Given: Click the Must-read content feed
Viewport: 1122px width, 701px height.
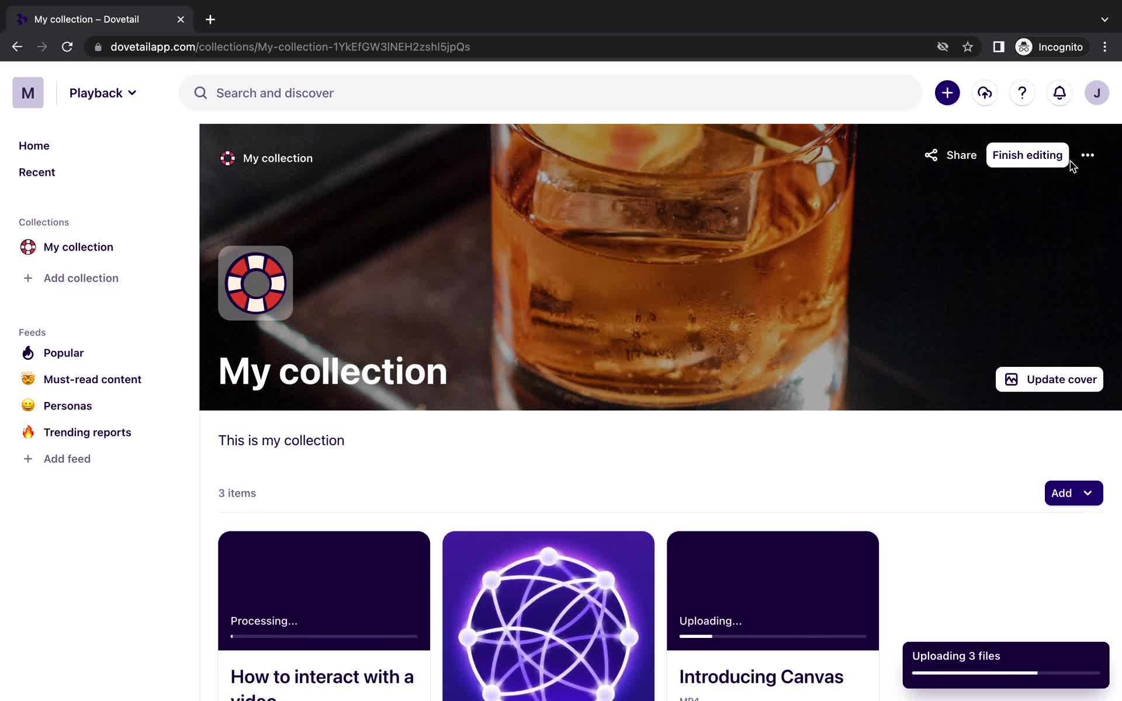Looking at the screenshot, I should pyautogui.click(x=92, y=379).
